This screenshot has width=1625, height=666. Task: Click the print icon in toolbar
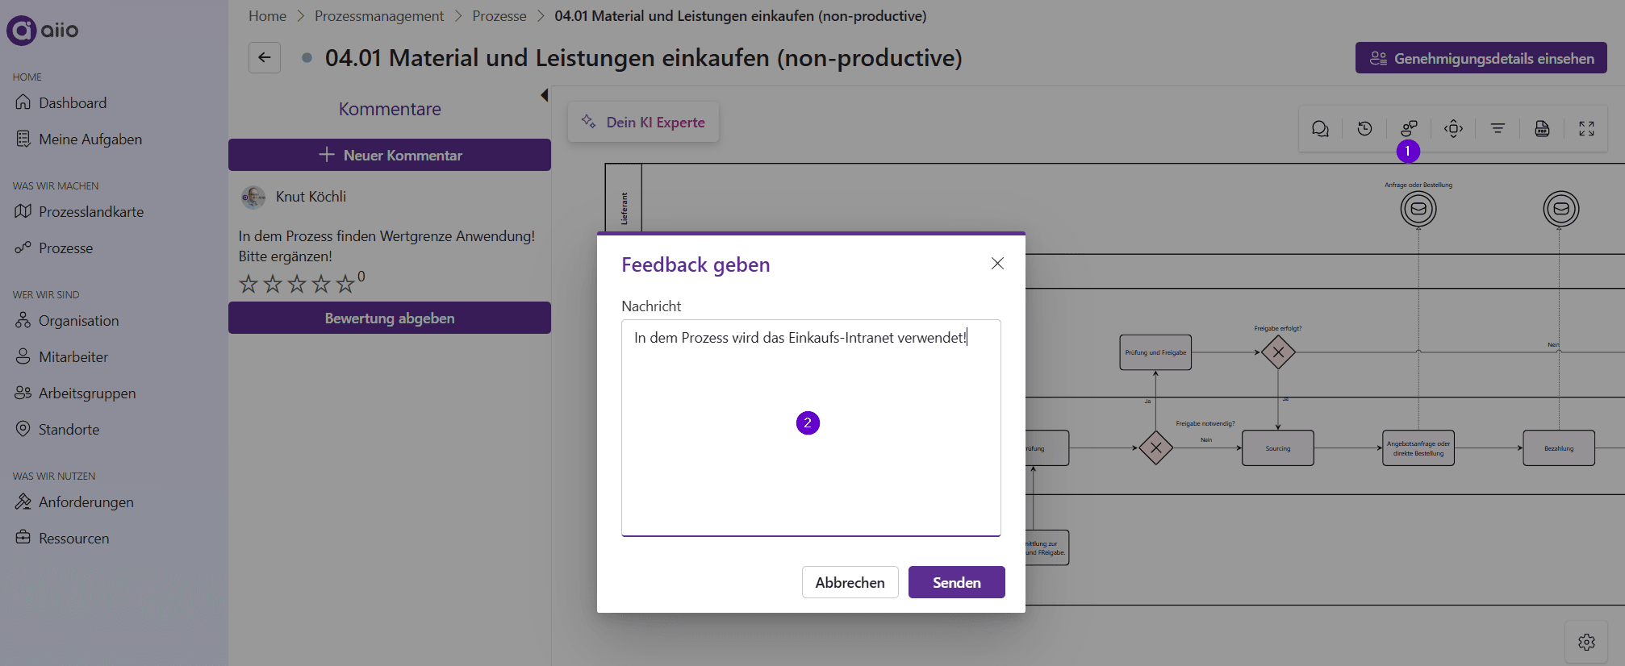click(1542, 128)
